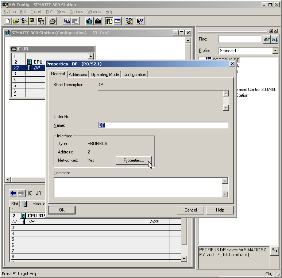The image size is (282, 278).
Task: Open the Edit menu
Action: coord(23,12)
